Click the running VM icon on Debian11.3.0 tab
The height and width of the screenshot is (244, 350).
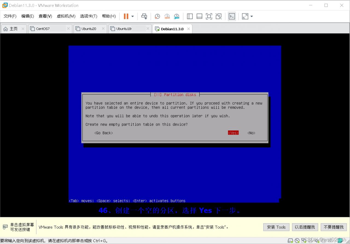click(157, 29)
